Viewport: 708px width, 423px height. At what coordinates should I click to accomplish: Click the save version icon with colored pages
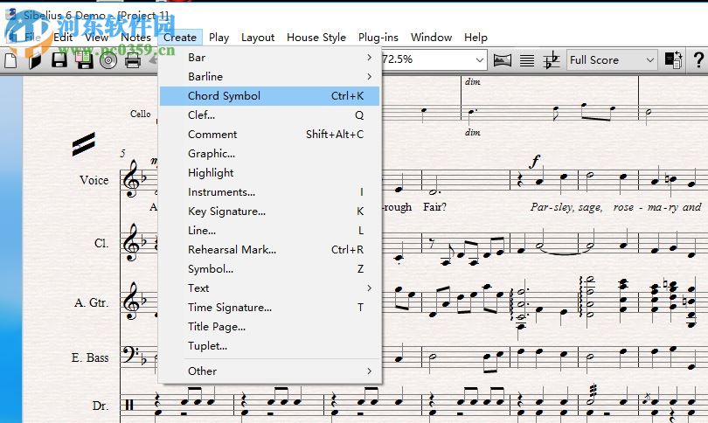point(84,60)
